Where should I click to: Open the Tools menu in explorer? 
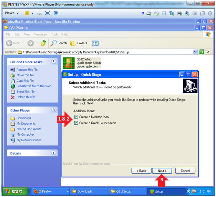[x=54, y=34]
